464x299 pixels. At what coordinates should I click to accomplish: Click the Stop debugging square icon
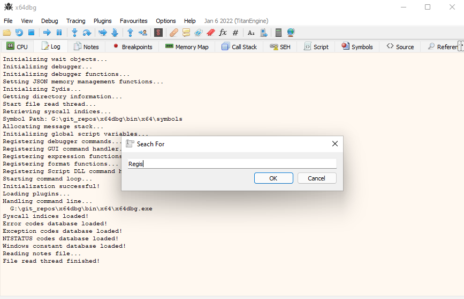(x=32, y=33)
